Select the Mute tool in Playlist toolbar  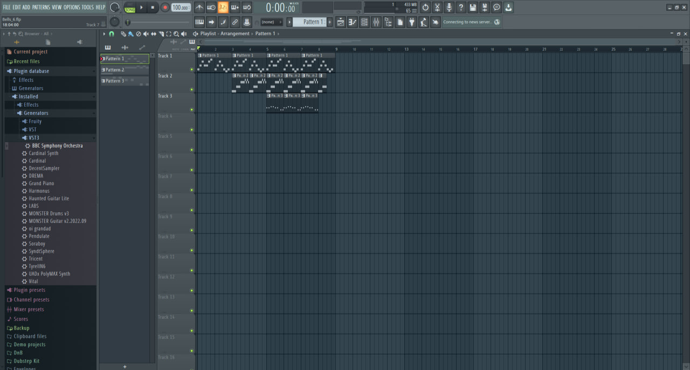click(146, 34)
